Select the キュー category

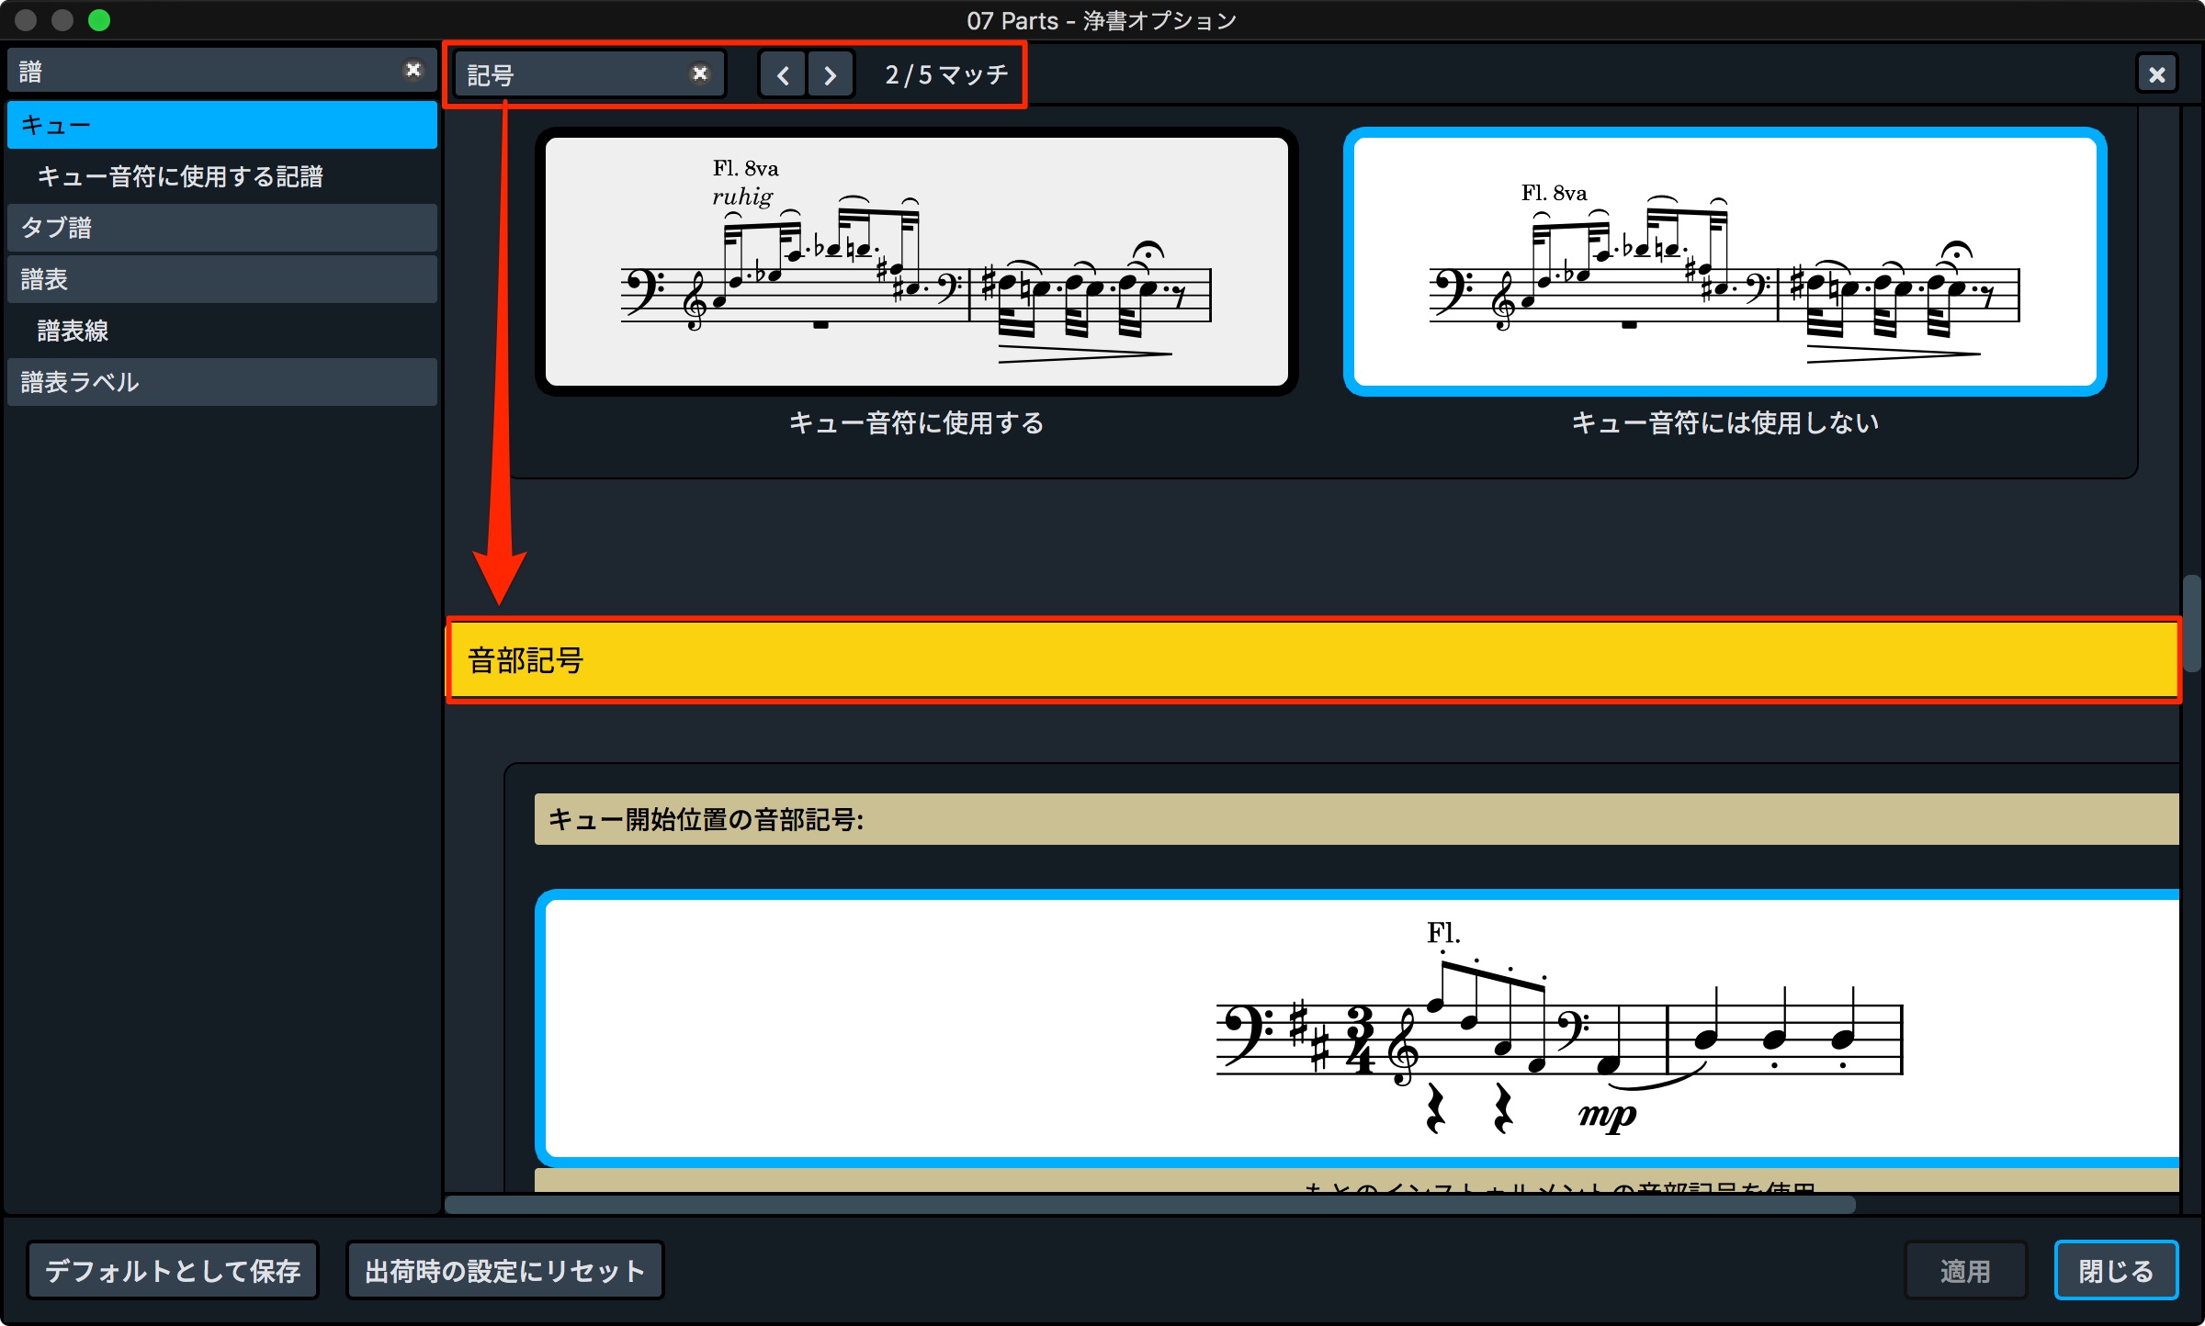pos(221,125)
